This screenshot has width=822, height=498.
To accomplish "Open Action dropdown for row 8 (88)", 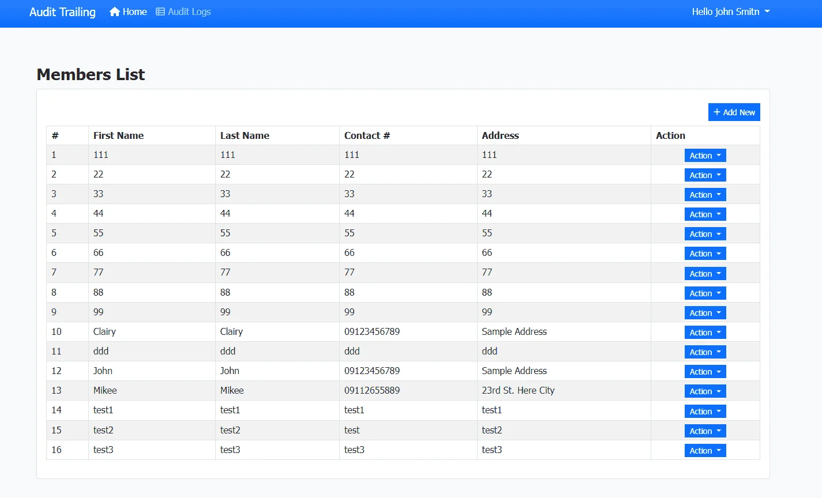I will (705, 293).
